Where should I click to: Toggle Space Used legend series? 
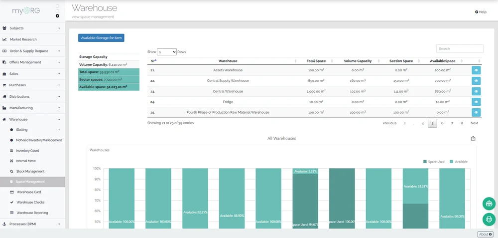pos(434,162)
